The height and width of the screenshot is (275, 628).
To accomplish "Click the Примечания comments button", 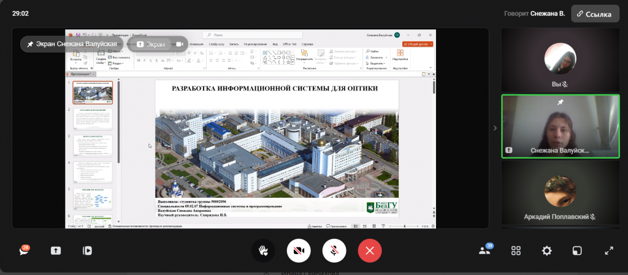I will tap(337, 226).
